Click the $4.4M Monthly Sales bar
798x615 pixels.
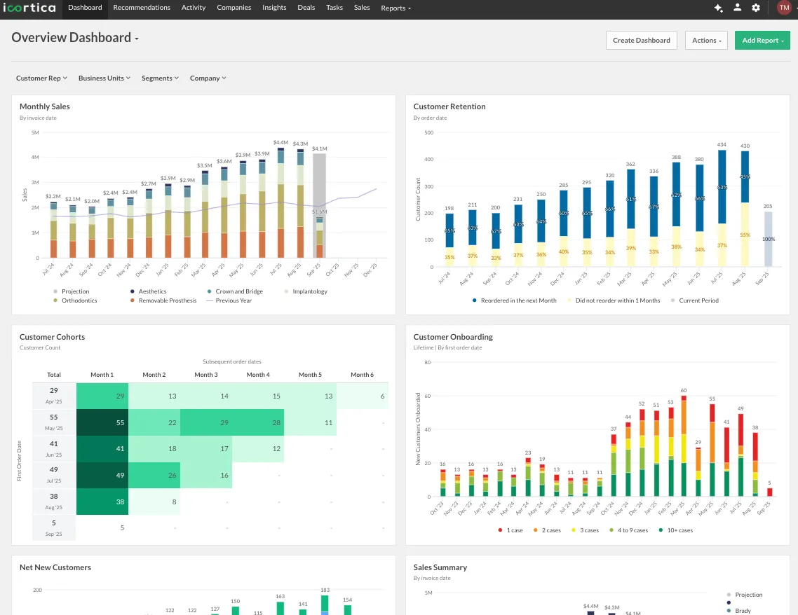pyautogui.click(x=280, y=203)
